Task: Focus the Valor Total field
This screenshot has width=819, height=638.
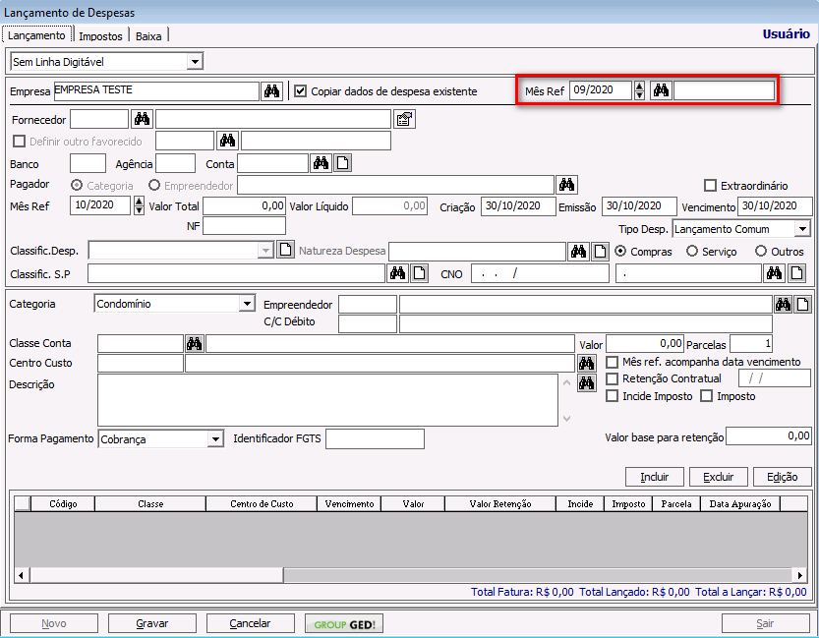Action: [245, 205]
